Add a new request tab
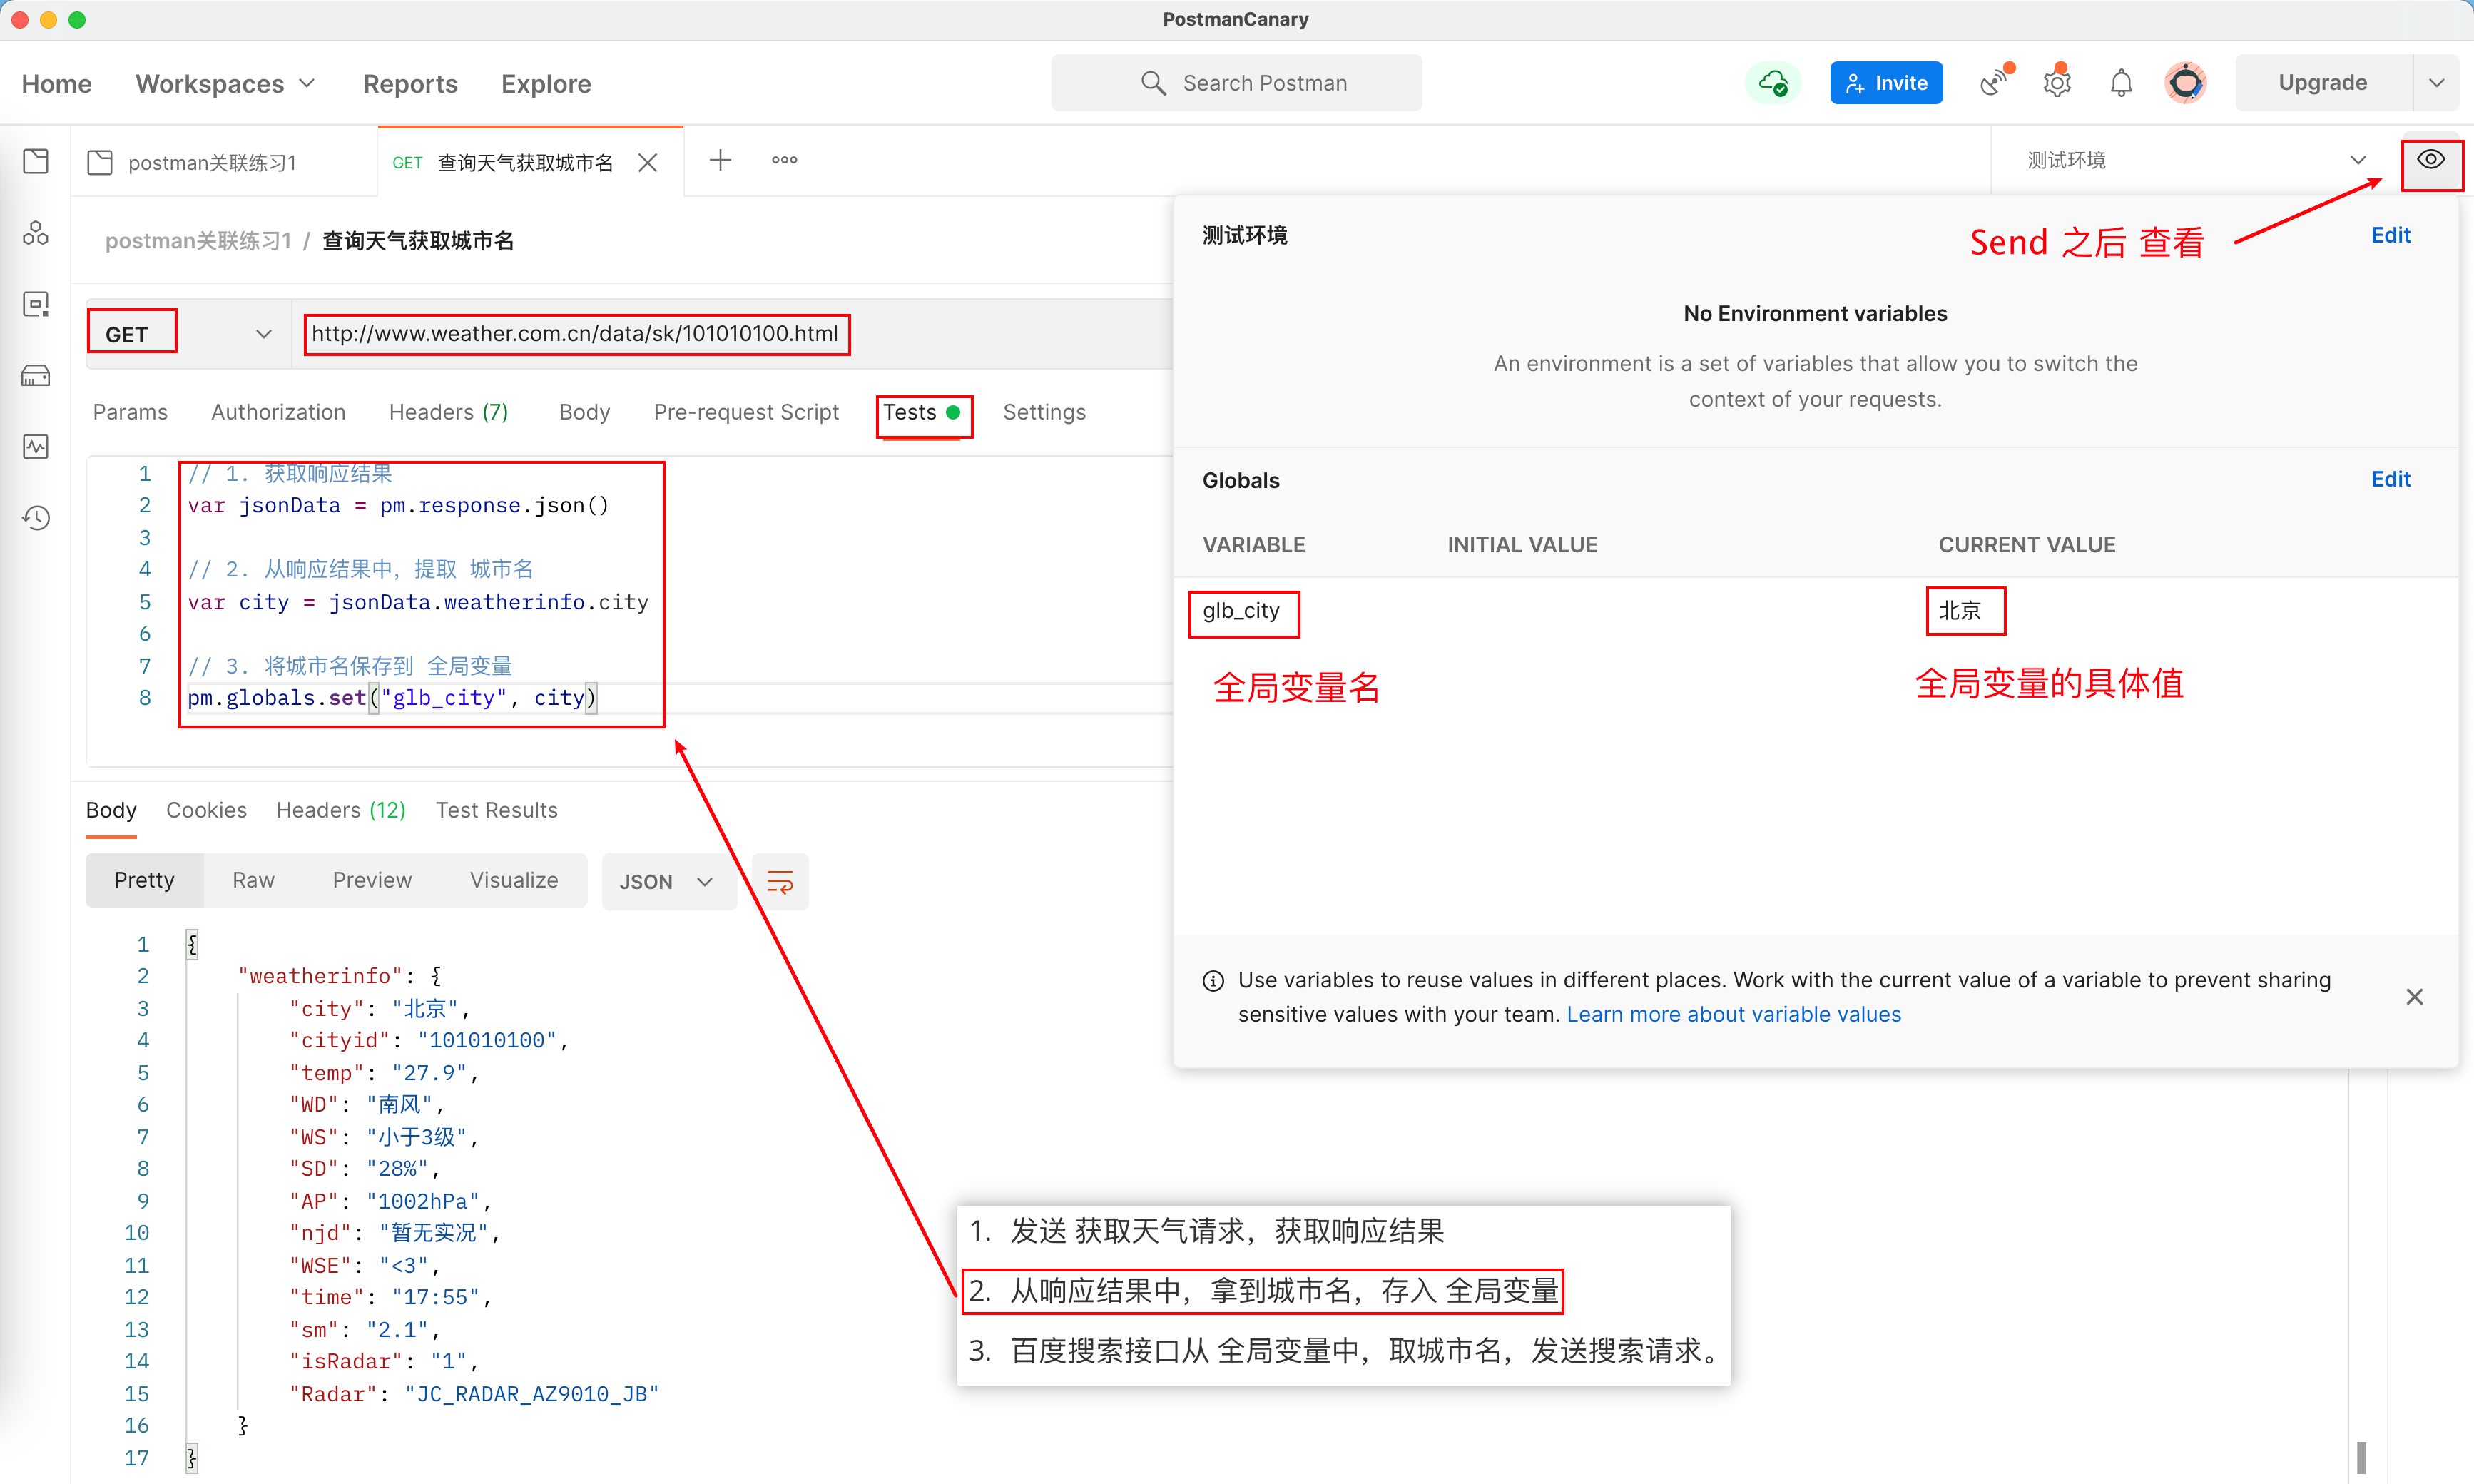Screen dimensions: 2474x1484 (x=721, y=160)
